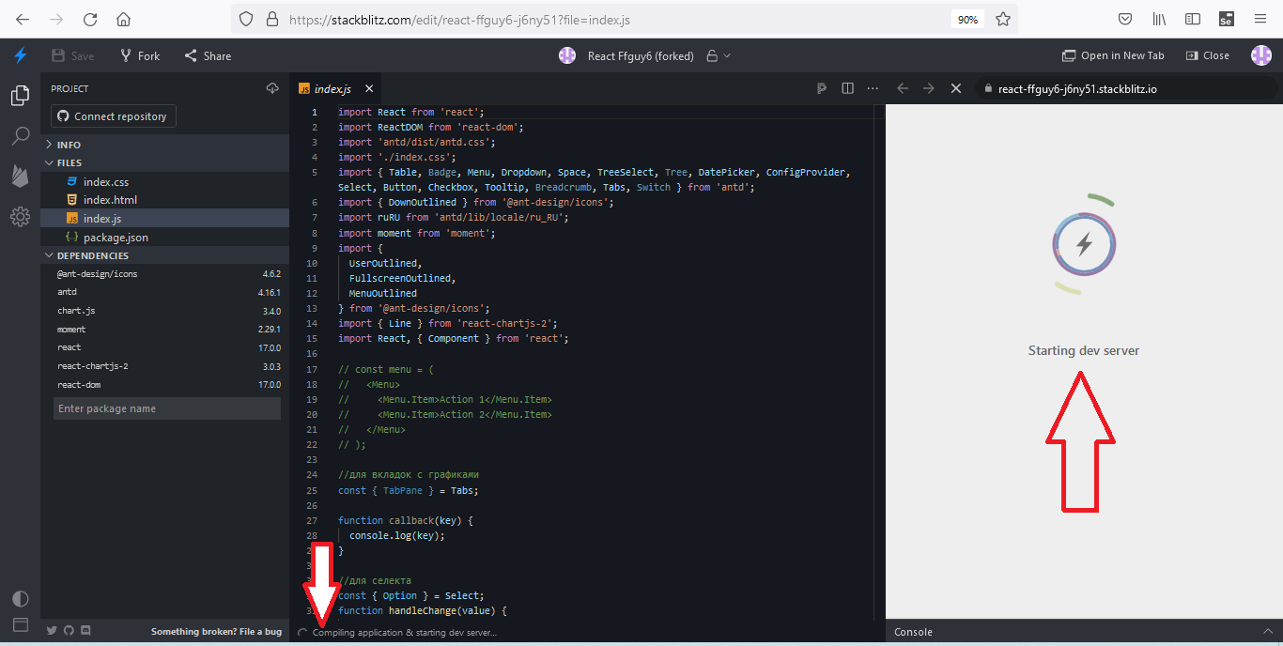Open the Settings gear in sidebar

click(x=20, y=217)
